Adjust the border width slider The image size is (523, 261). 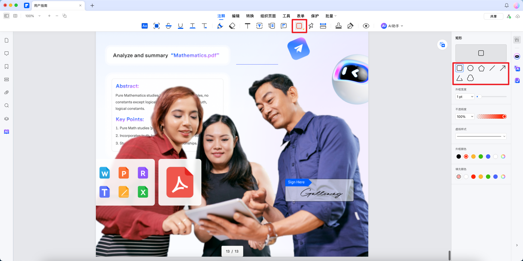(492, 97)
